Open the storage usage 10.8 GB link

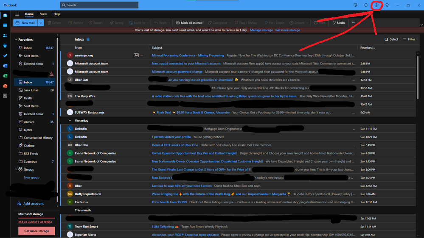tap(35, 222)
